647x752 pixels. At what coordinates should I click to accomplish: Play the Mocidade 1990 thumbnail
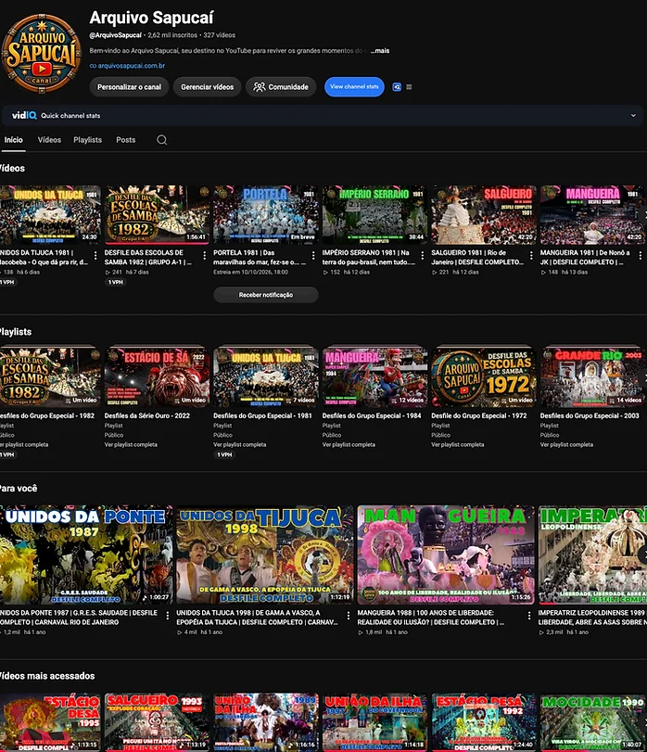click(x=593, y=722)
